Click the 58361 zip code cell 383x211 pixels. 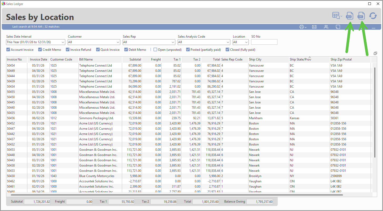pos(350,118)
